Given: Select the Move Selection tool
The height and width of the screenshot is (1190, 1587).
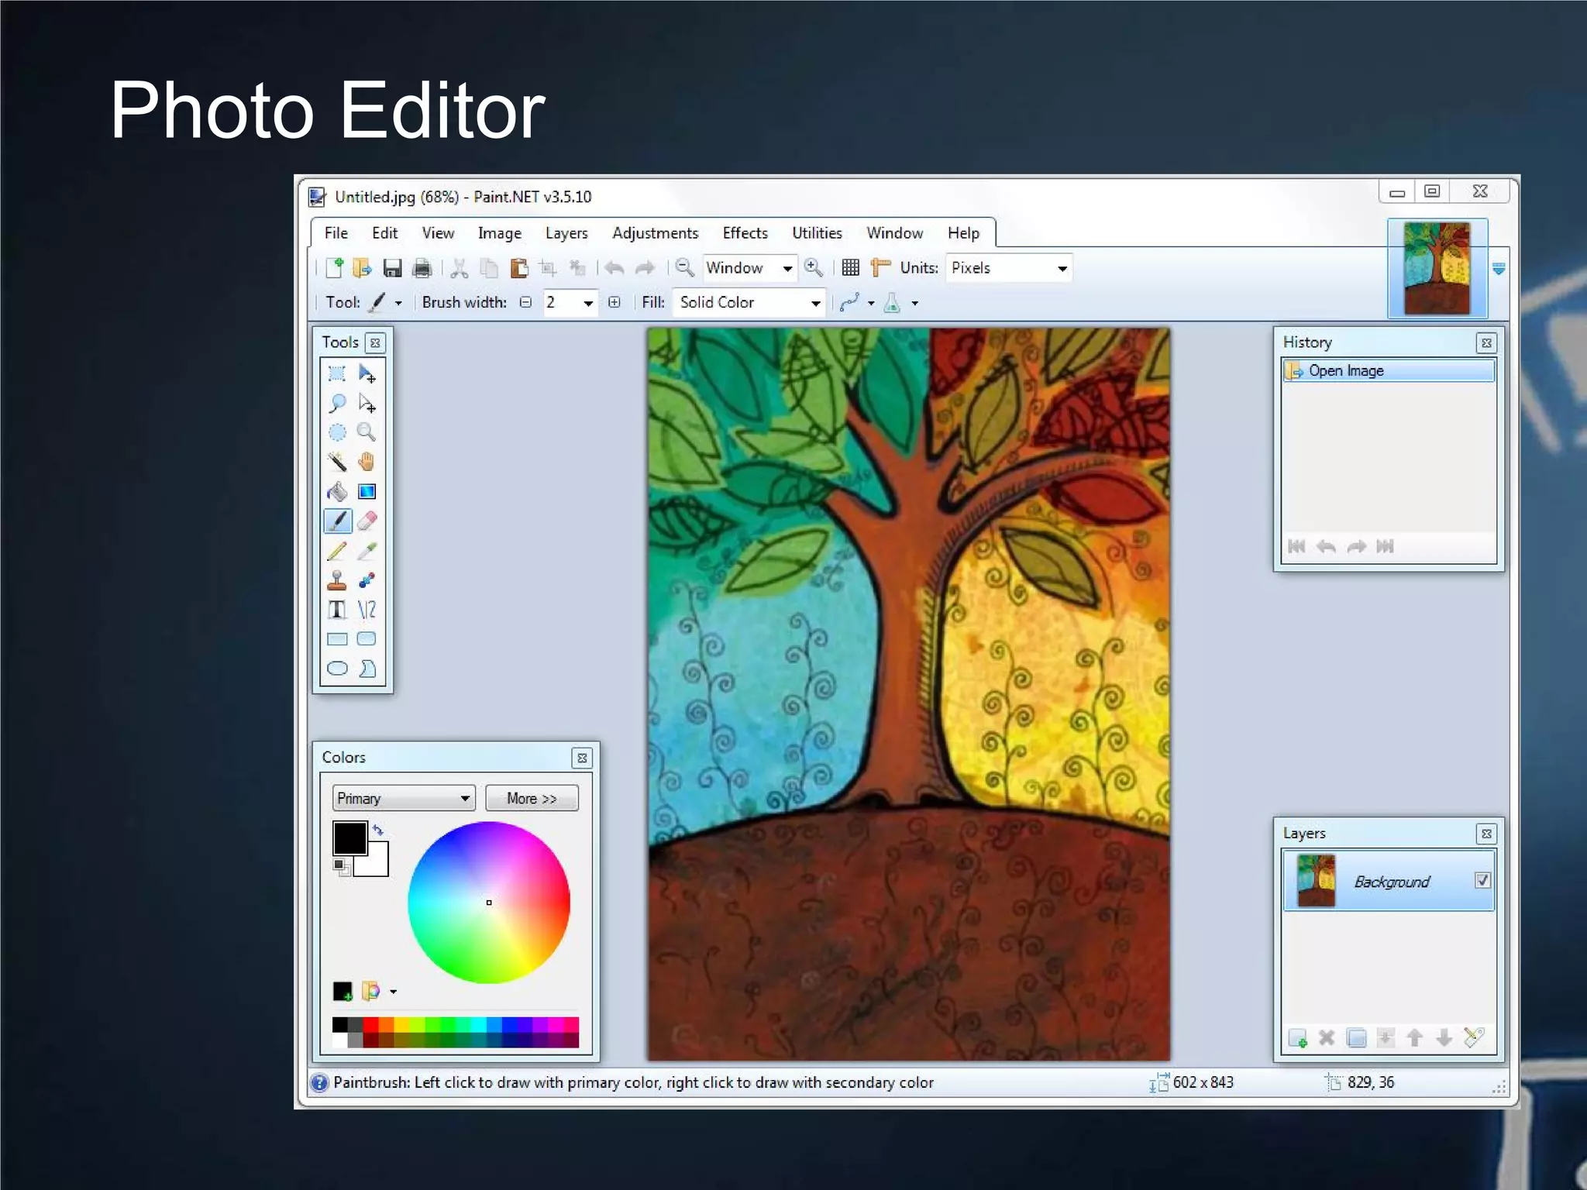Looking at the screenshot, I should click(x=367, y=404).
